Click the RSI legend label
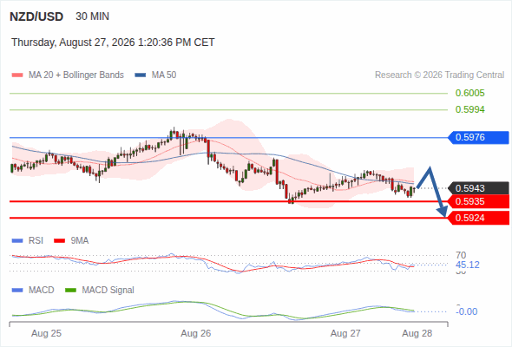512x347 pixels. (36, 240)
